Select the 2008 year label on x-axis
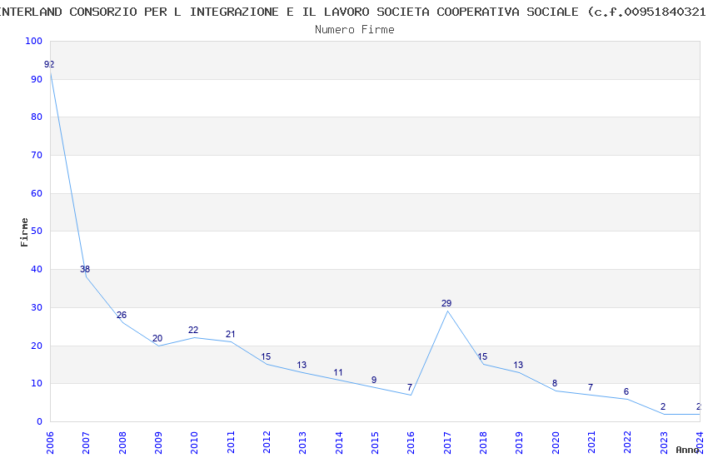The image size is (708, 458). click(122, 443)
